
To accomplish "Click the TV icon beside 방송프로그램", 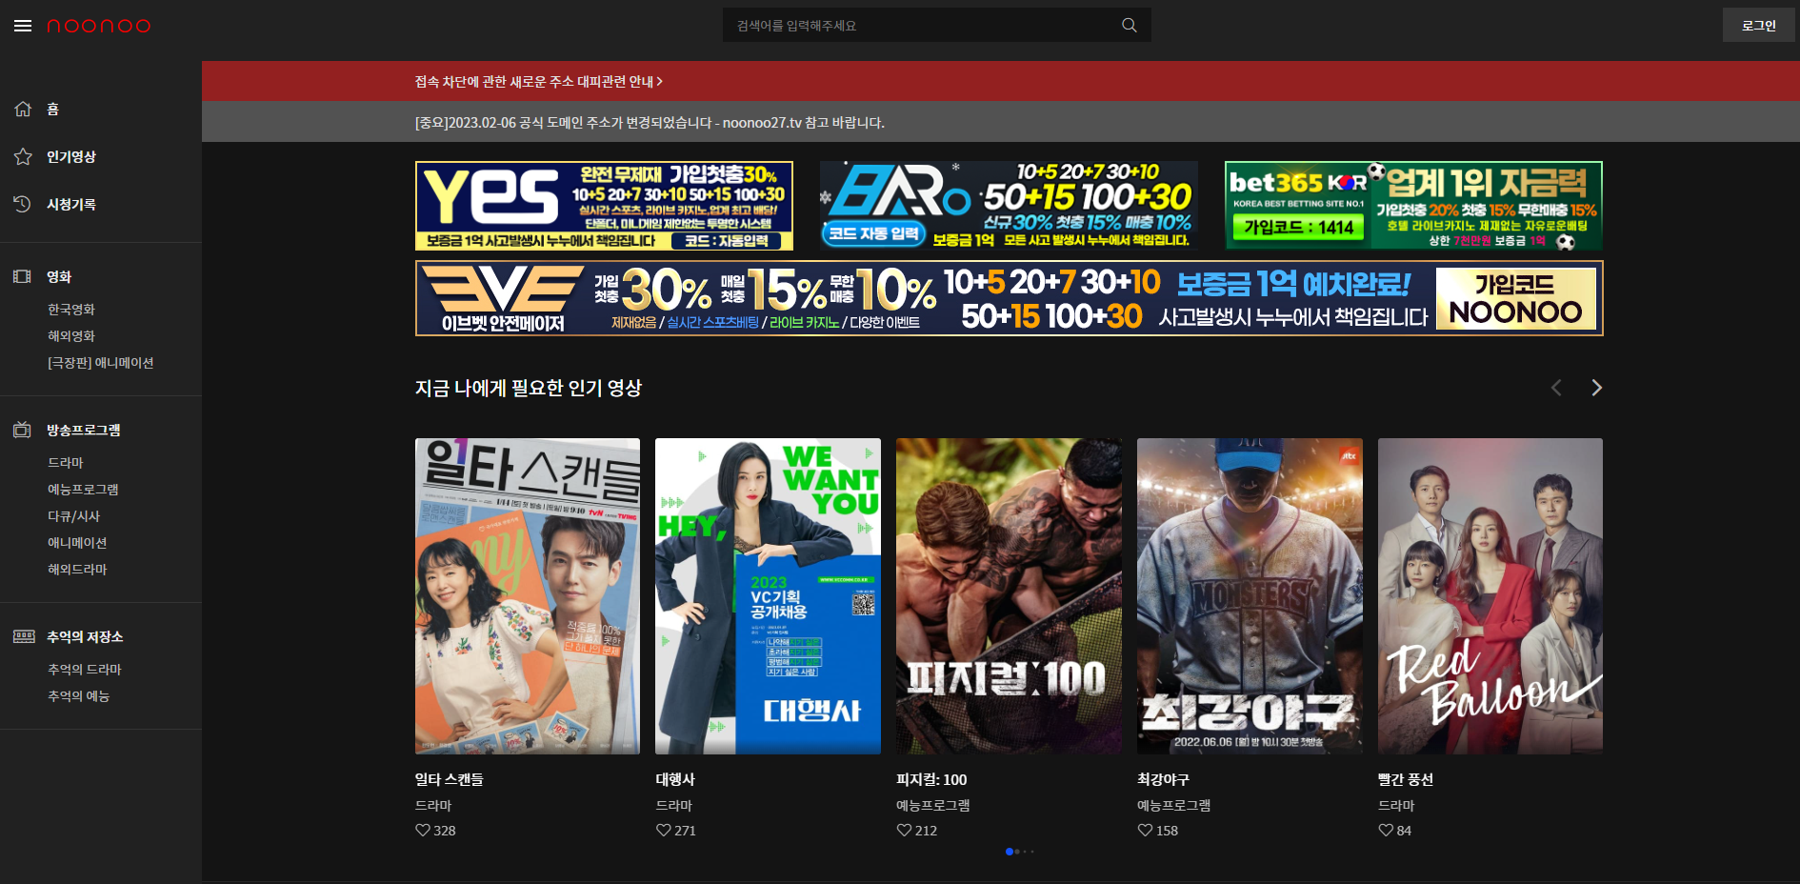I will (23, 430).
